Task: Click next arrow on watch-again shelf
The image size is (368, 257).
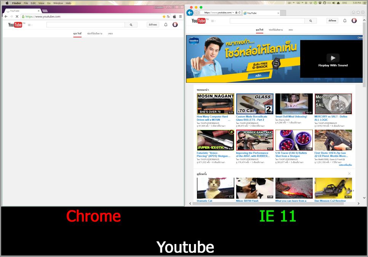Action: pos(353,191)
